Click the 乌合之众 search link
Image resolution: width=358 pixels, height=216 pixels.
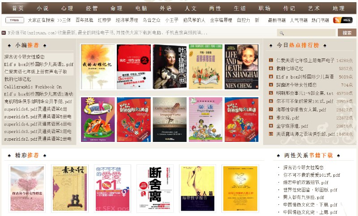(x=151, y=20)
